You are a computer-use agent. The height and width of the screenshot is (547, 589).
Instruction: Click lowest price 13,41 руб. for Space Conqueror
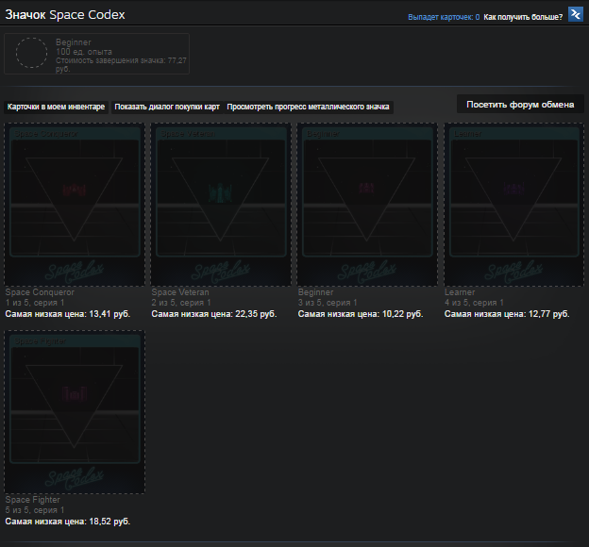coord(68,314)
